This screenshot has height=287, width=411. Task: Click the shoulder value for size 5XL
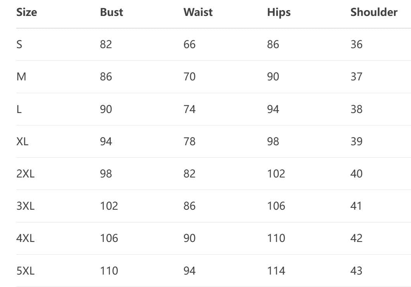(x=356, y=270)
